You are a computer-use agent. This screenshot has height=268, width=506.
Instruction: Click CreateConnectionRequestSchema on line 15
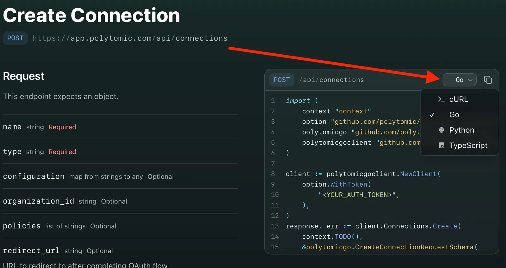click(x=414, y=247)
